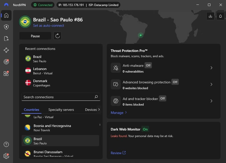Enable Advanced browsing protection
Screen dimensions: 226x163
pos(175,82)
